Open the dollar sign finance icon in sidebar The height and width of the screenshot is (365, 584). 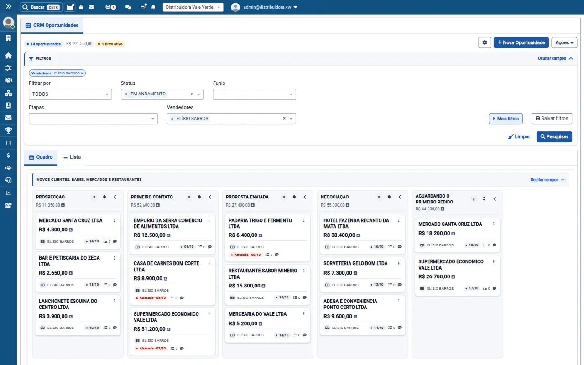[x=8, y=155]
